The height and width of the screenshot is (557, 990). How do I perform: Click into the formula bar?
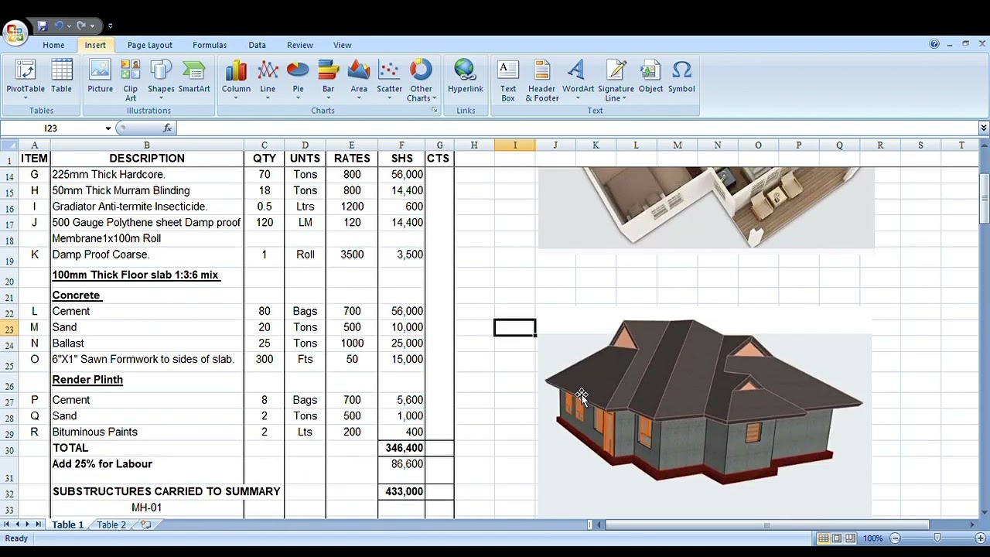[x=576, y=128]
